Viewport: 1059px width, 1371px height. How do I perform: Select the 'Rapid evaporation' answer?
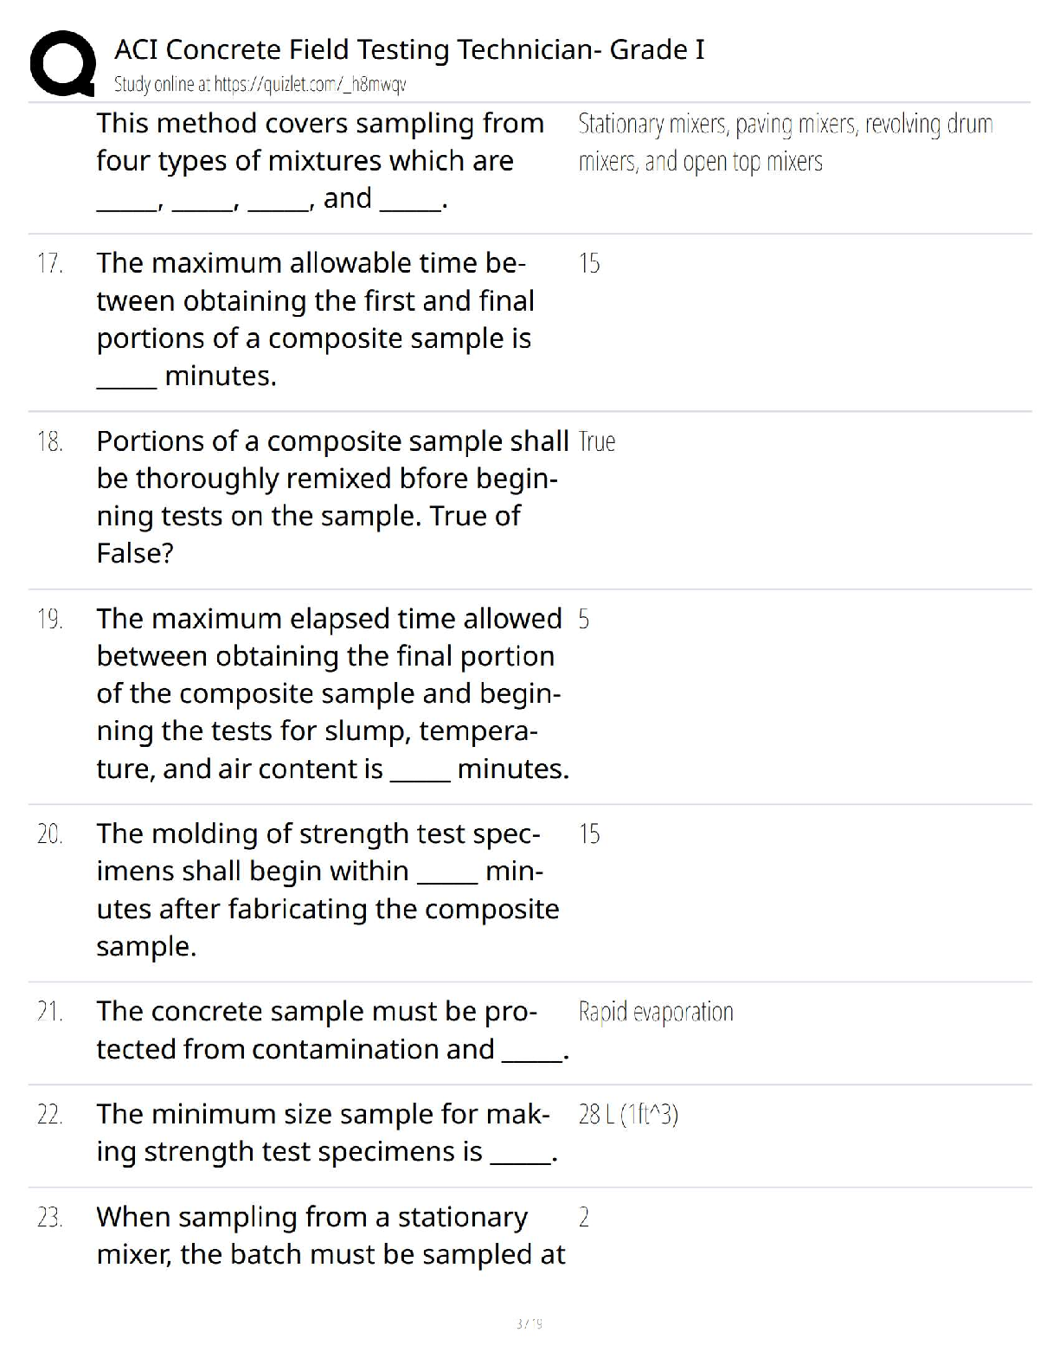(656, 1012)
